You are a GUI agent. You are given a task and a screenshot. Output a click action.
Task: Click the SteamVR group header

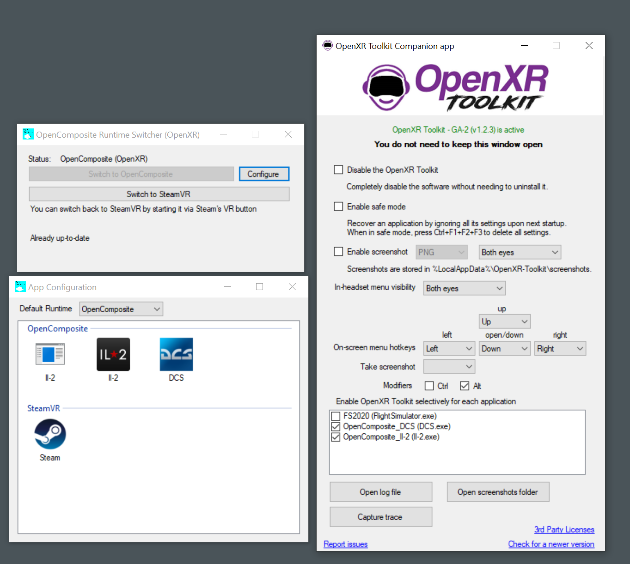point(43,408)
